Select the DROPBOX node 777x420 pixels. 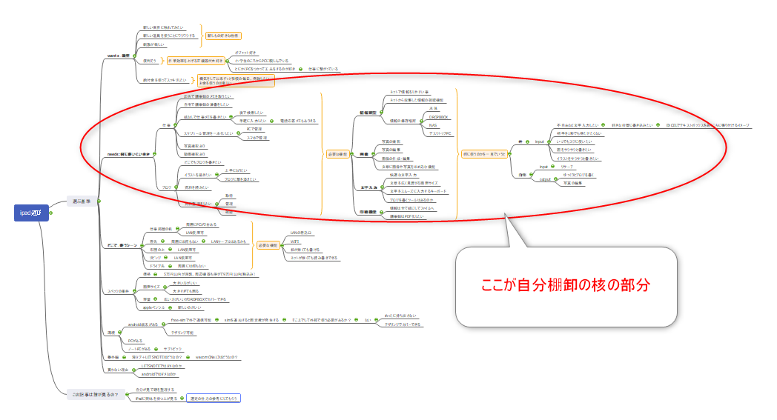[x=439, y=117]
